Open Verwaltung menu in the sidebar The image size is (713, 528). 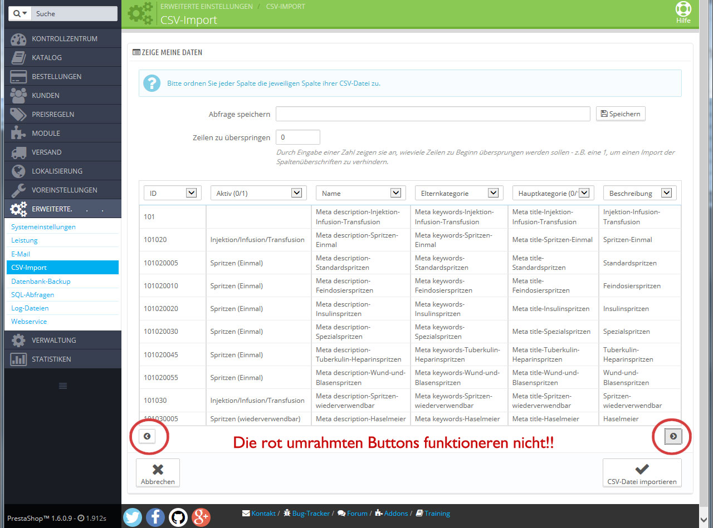coord(63,340)
